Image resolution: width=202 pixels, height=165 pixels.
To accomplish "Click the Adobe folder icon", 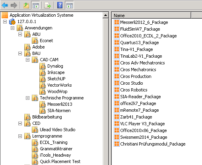I will click(27, 47).
